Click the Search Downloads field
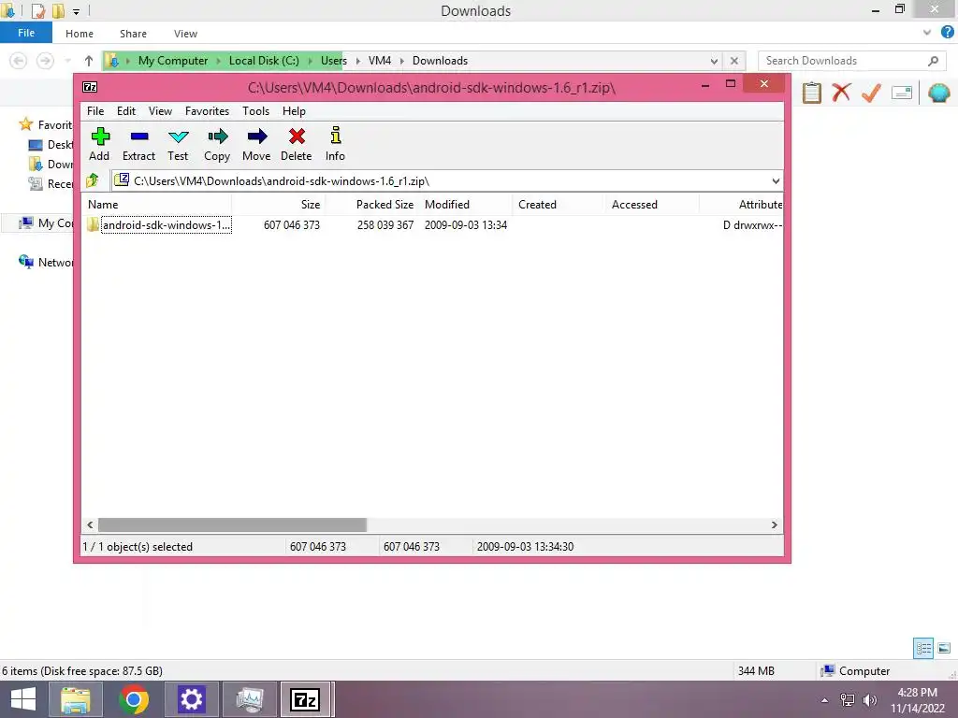Image resolution: width=958 pixels, height=718 pixels. click(852, 61)
